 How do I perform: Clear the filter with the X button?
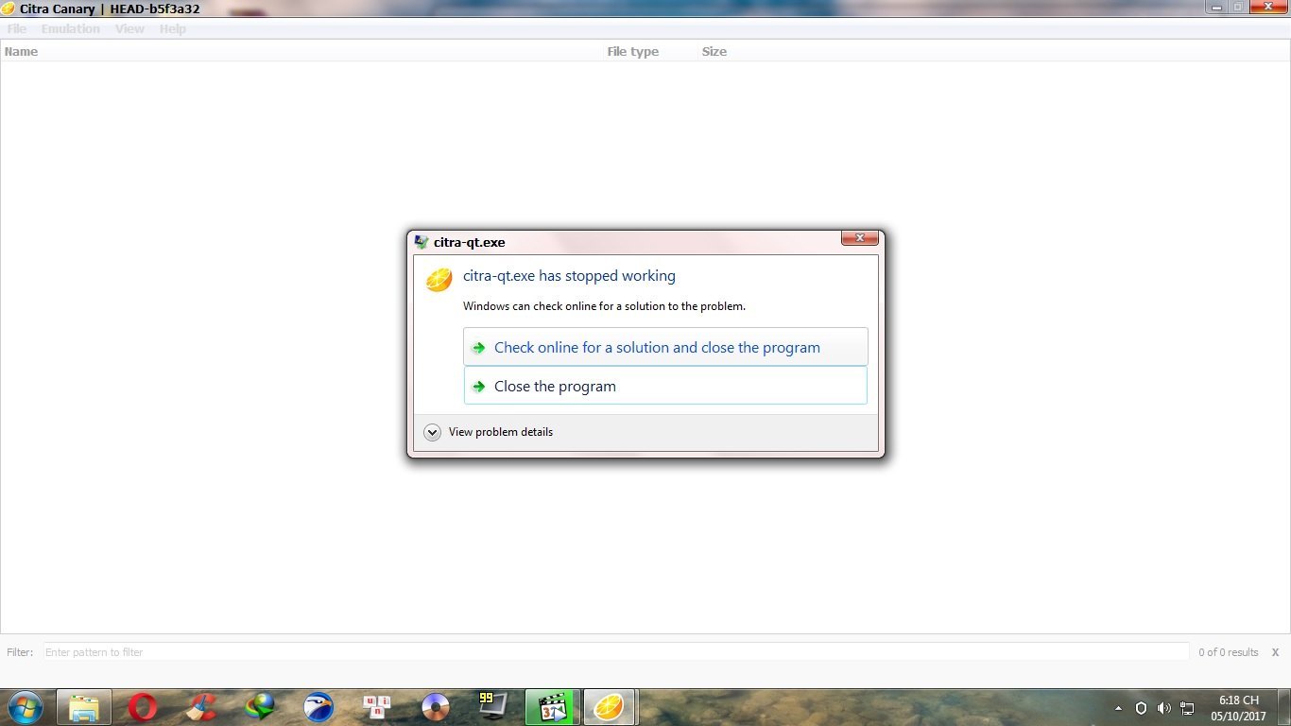point(1275,652)
